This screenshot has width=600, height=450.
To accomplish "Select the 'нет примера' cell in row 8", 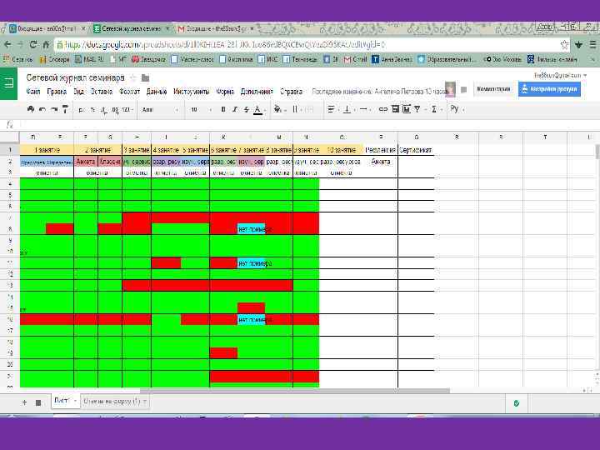I will (251, 229).
